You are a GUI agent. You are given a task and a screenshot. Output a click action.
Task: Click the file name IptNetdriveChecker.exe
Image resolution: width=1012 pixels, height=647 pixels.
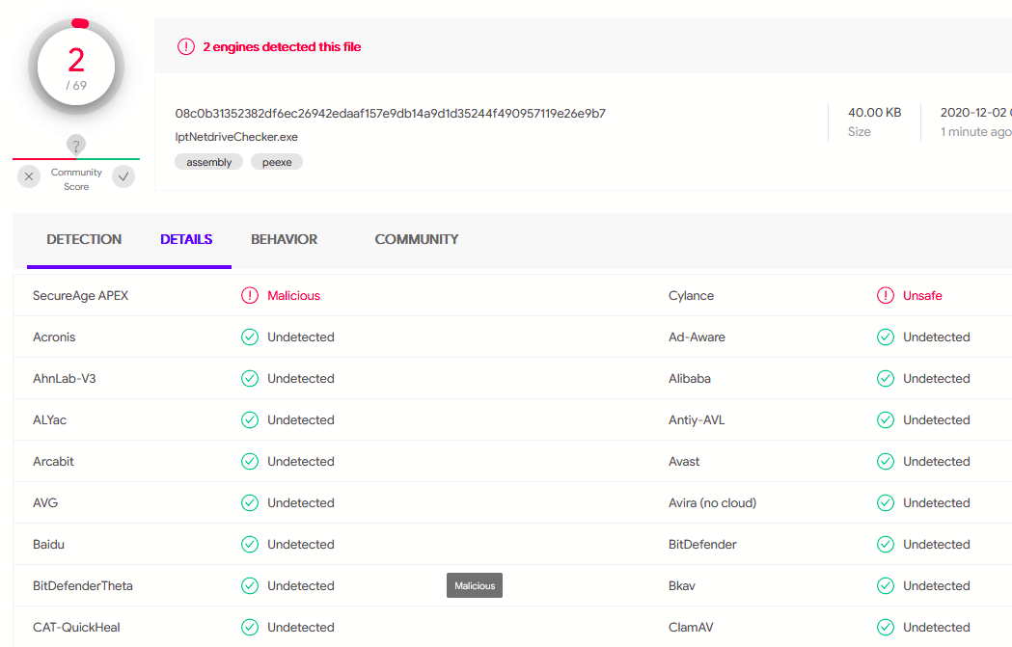tap(236, 137)
